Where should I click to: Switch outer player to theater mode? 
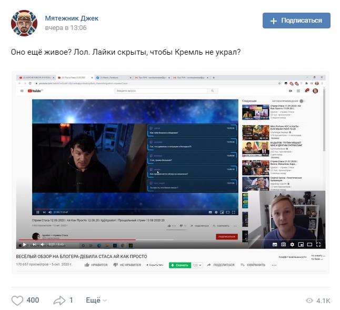(x=309, y=245)
